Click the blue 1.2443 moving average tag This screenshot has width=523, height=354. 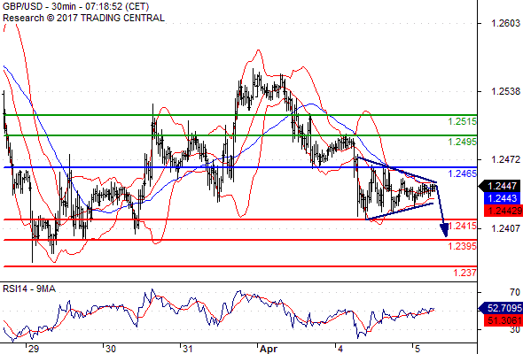pos(502,198)
